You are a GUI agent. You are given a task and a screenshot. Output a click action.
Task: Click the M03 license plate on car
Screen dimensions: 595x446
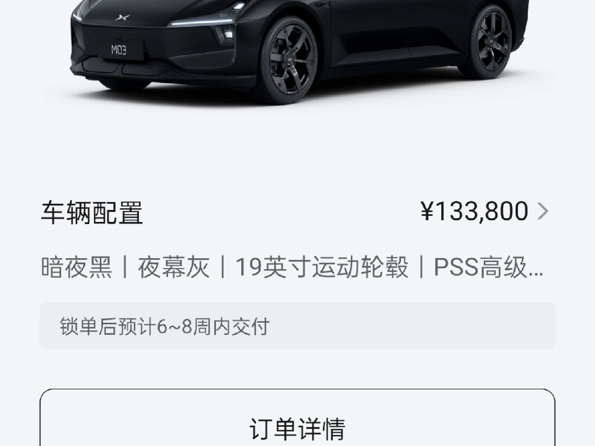click(119, 50)
